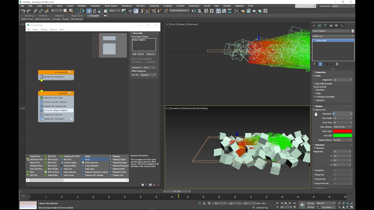Select the Link tool icon

[35, 11]
